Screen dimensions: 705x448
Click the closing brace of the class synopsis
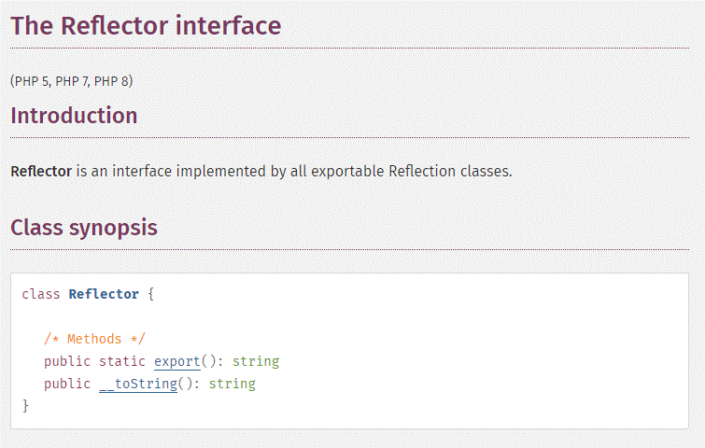pos(25,406)
